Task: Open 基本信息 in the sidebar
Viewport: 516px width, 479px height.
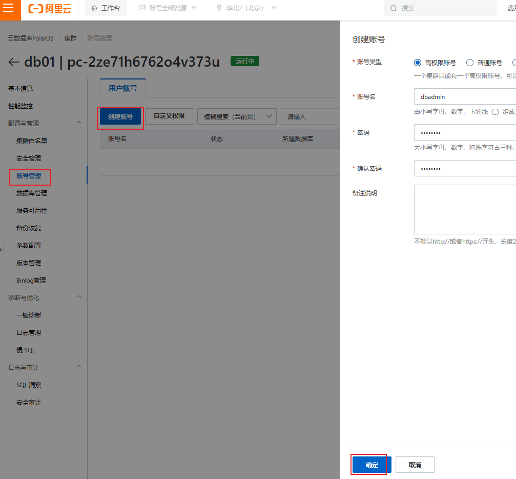Action: (x=20, y=89)
